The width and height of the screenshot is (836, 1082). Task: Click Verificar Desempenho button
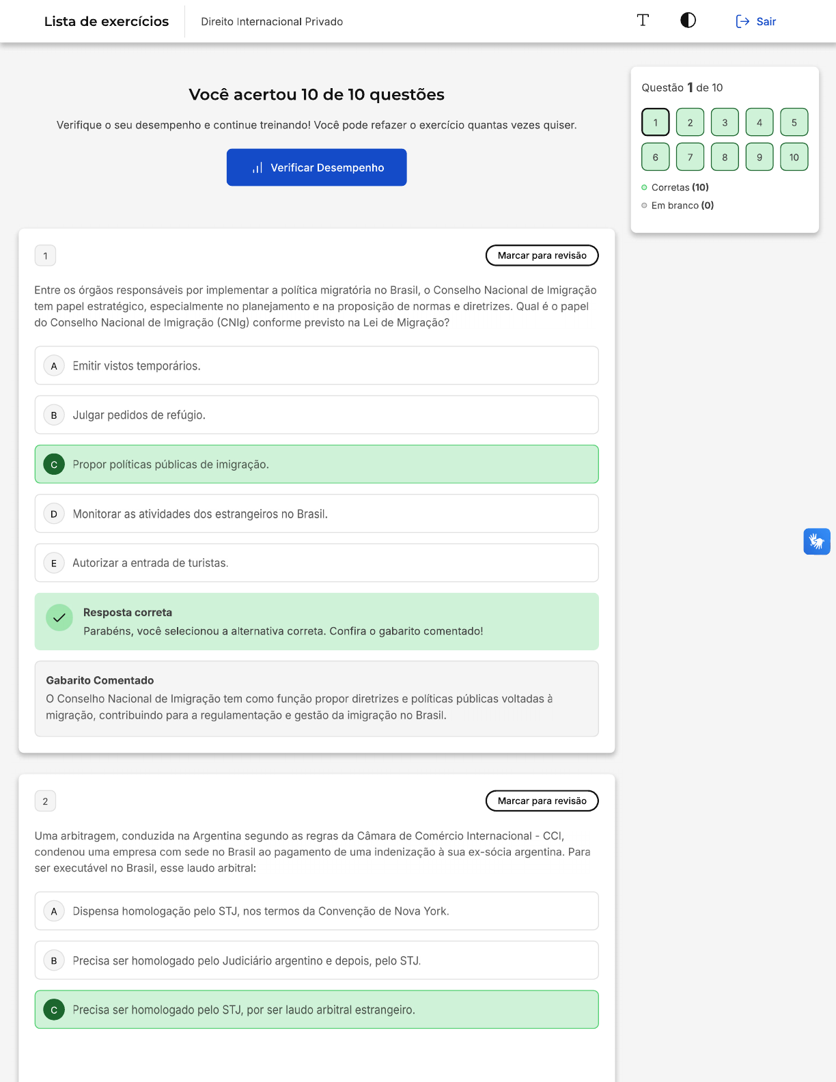[317, 167]
